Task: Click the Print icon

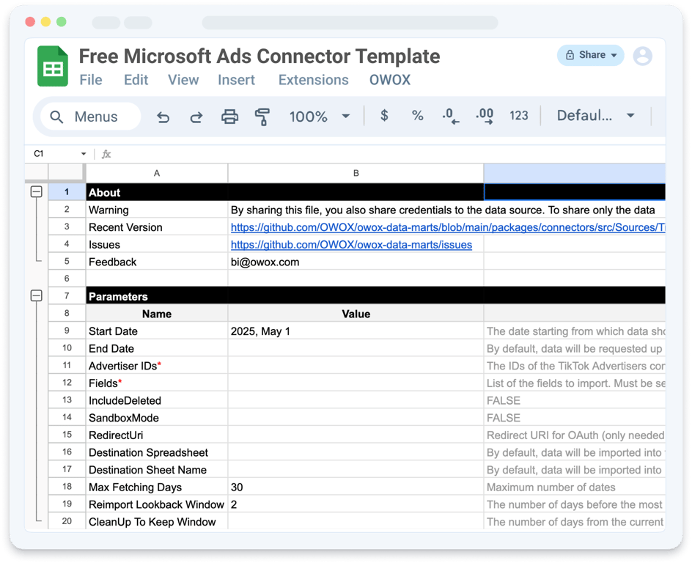Action: point(229,117)
